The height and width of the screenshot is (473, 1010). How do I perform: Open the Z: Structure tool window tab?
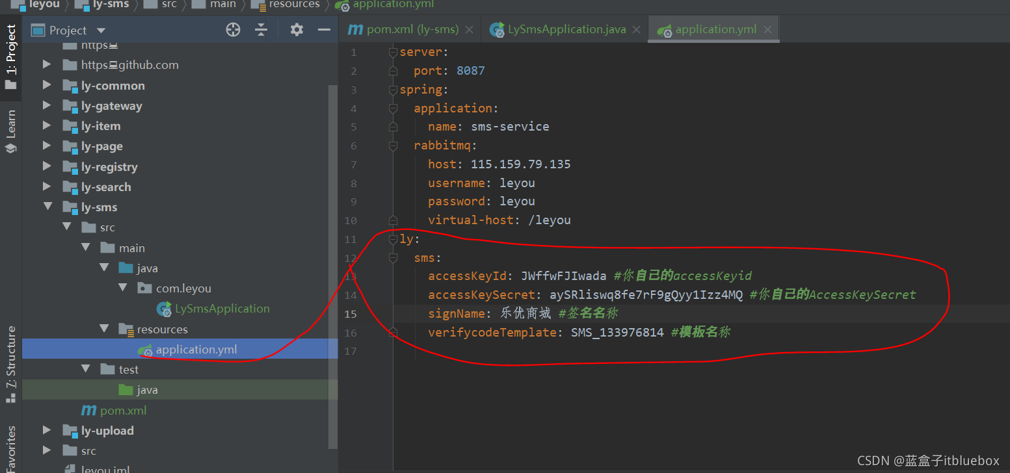point(10,365)
